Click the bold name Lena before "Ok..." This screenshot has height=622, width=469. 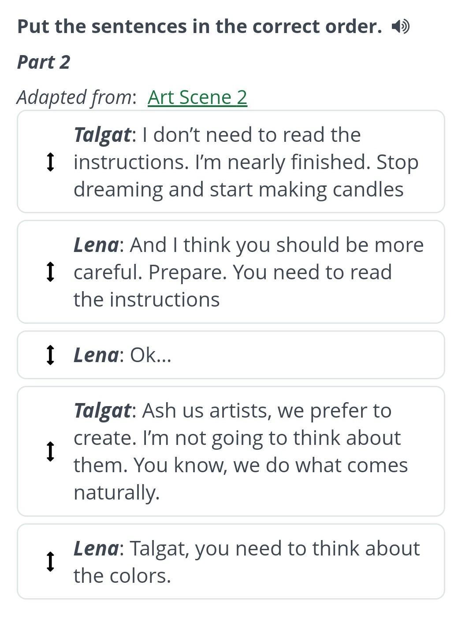click(x=96, y=355)
